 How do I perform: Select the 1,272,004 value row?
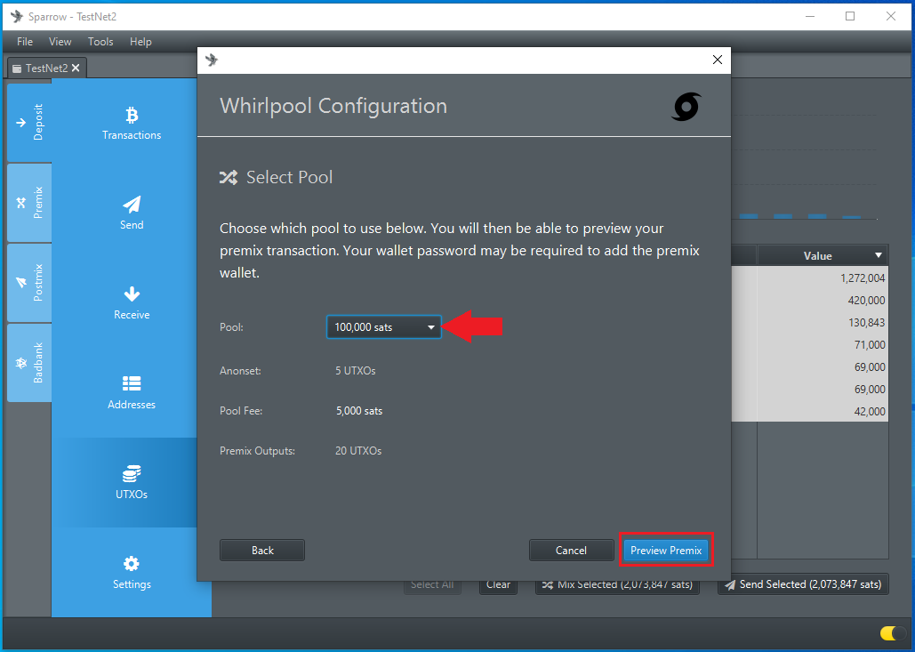click(810, 278)
